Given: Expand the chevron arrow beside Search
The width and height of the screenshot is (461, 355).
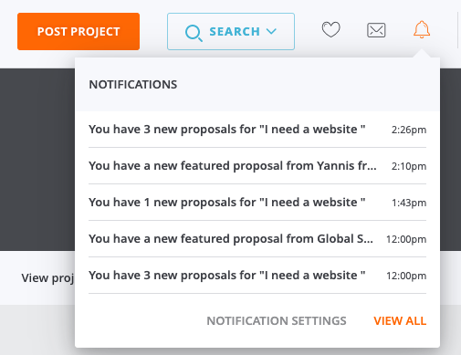Looking at the screenshot, I should pyautogui.click(x=271, y=31).
